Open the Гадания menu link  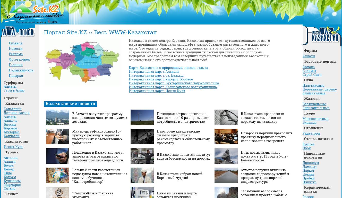16,65
